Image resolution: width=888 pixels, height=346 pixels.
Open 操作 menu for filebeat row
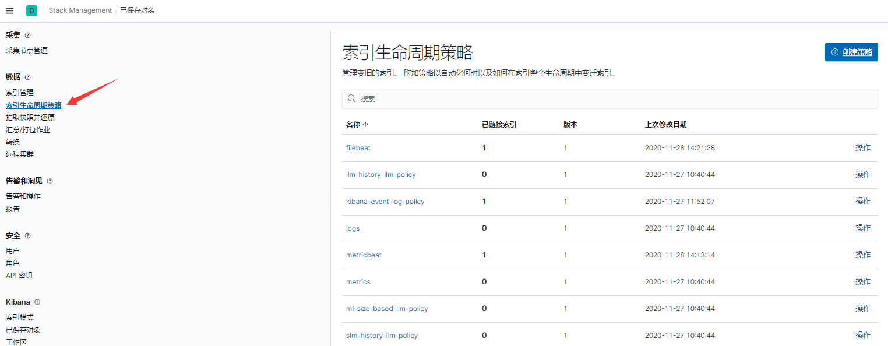863,148
